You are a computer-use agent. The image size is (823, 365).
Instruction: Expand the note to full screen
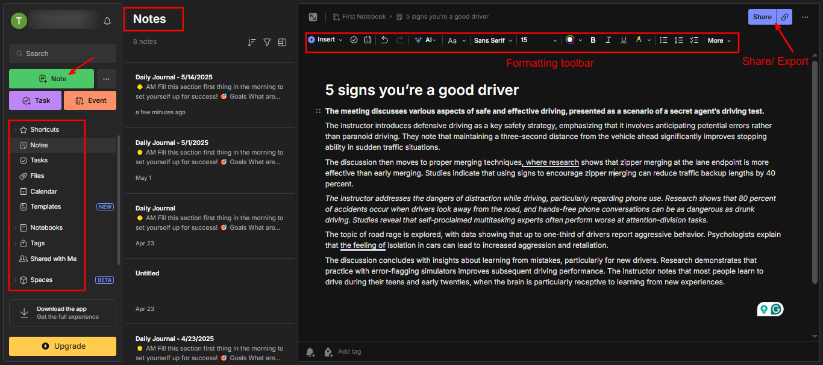pyautogui.click(x=313, y=17)
